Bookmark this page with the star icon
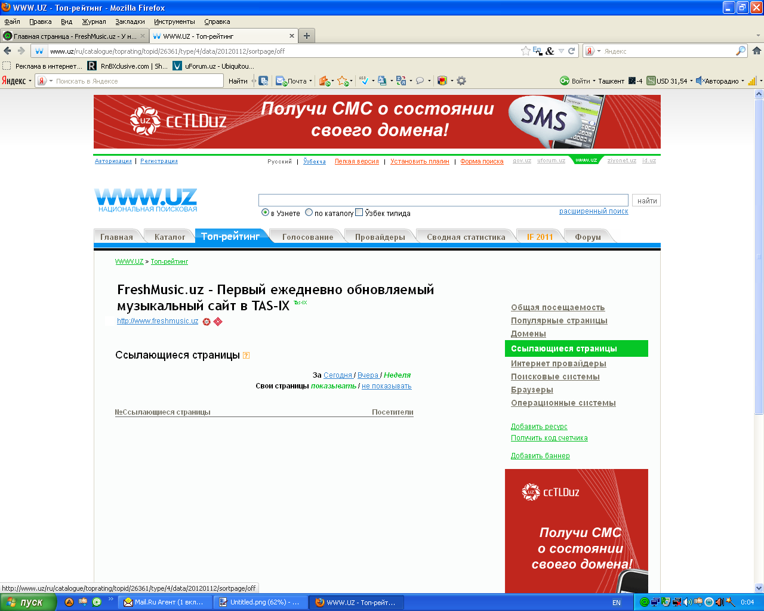 pyautogui.click(x=525, y=51)
